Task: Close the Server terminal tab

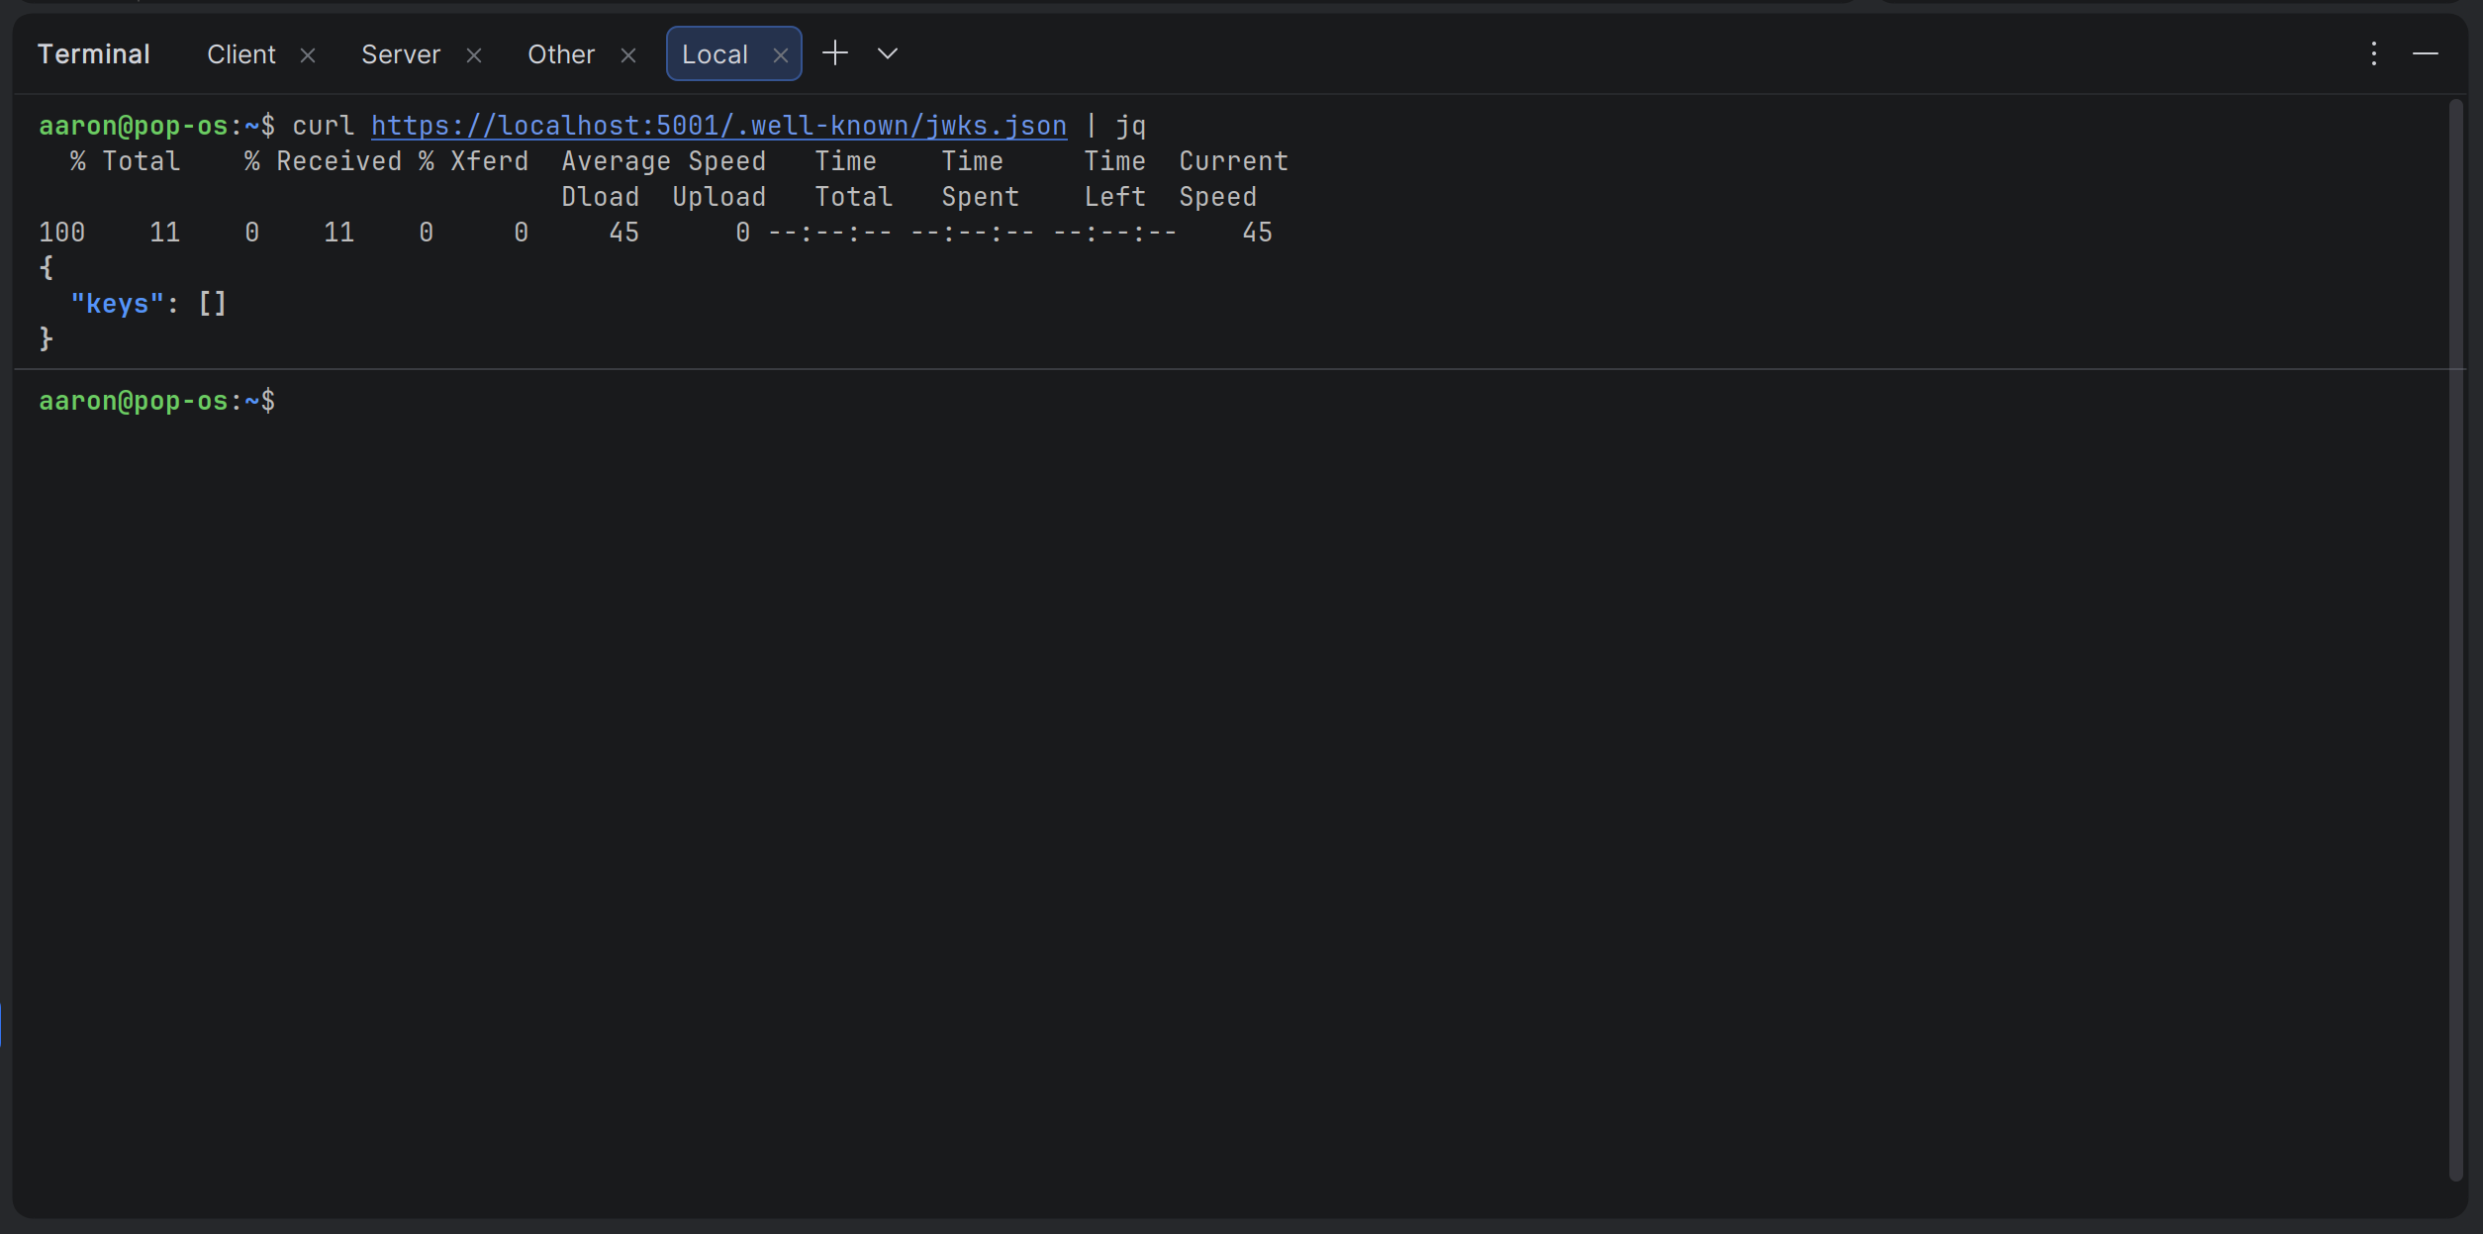Action: pos(474,55)
